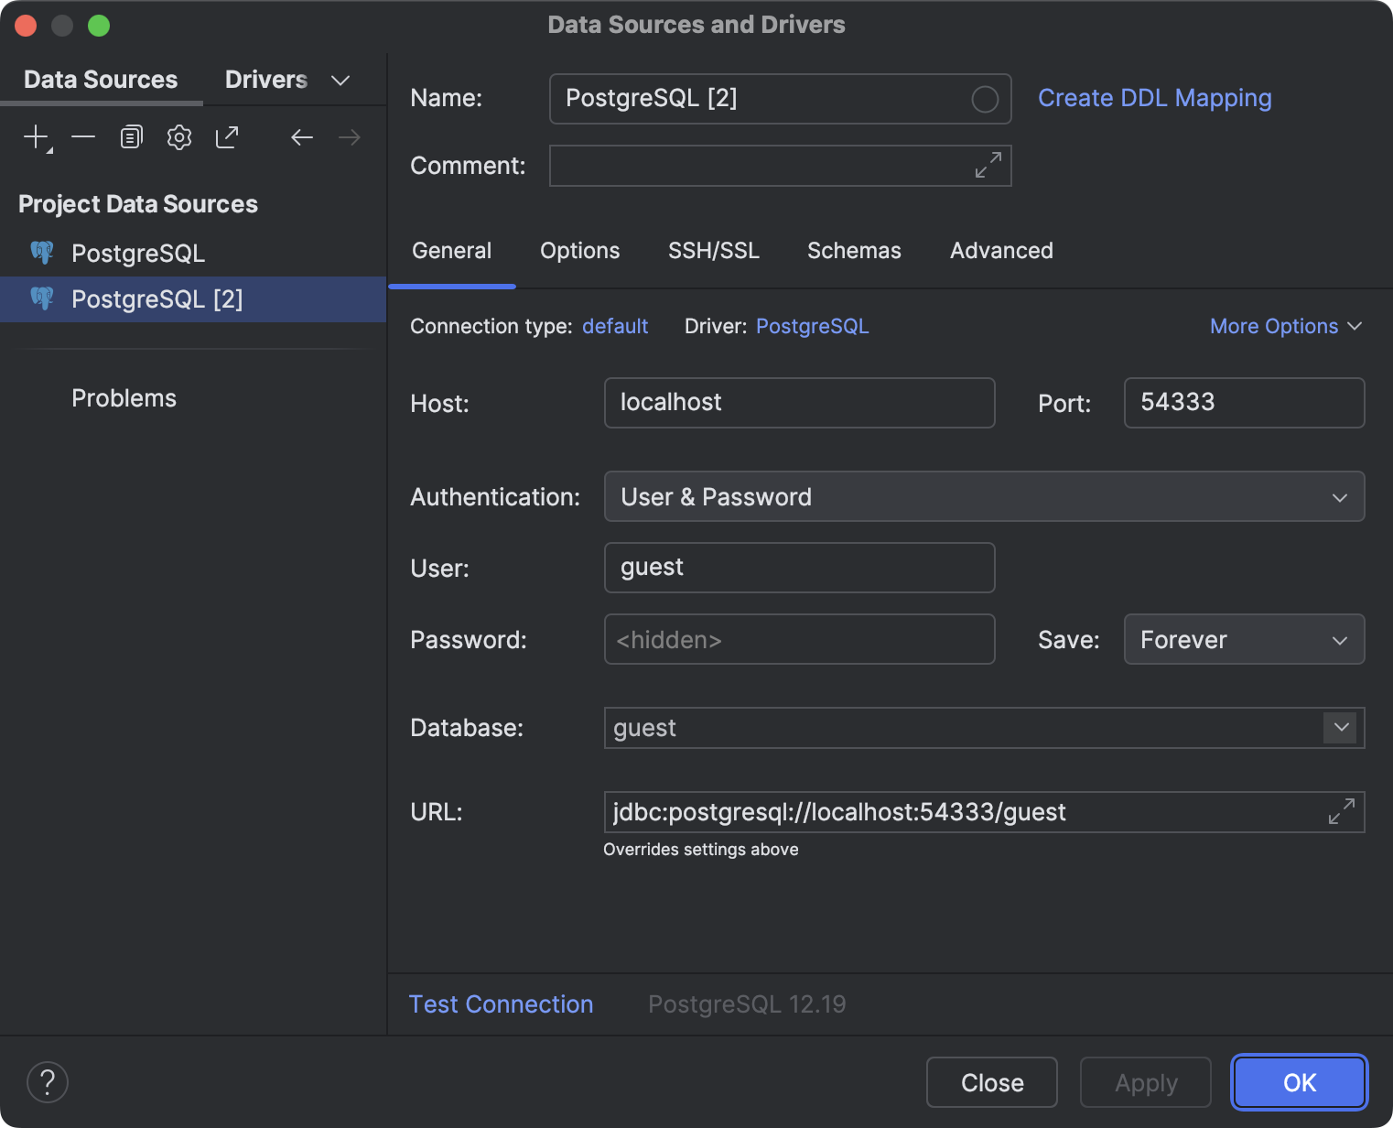Click the PostgreSQL elephant icon
Screen dimensions: 1393x1128
(41, 253)
